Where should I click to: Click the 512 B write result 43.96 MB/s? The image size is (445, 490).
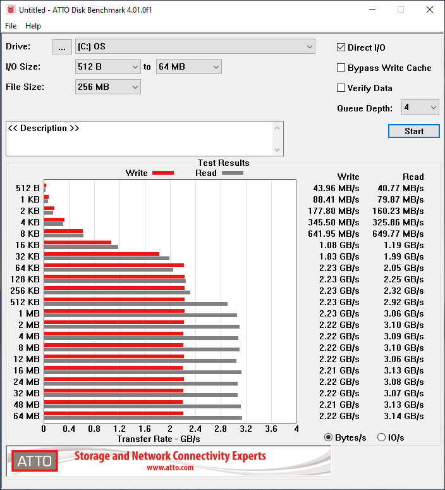(x=336, y=188)
